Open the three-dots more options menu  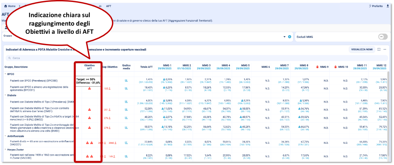[385, 49]
